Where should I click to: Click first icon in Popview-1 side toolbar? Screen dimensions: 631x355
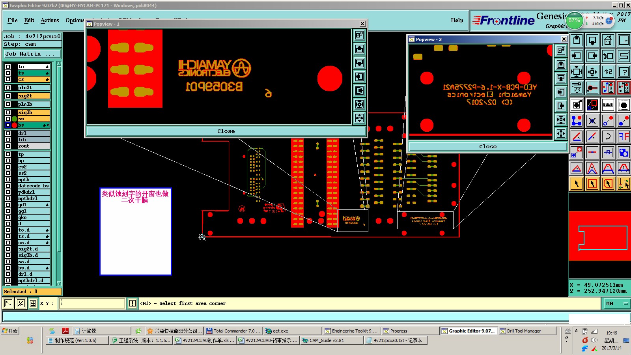pyautogui.click(x=359, y=35)
